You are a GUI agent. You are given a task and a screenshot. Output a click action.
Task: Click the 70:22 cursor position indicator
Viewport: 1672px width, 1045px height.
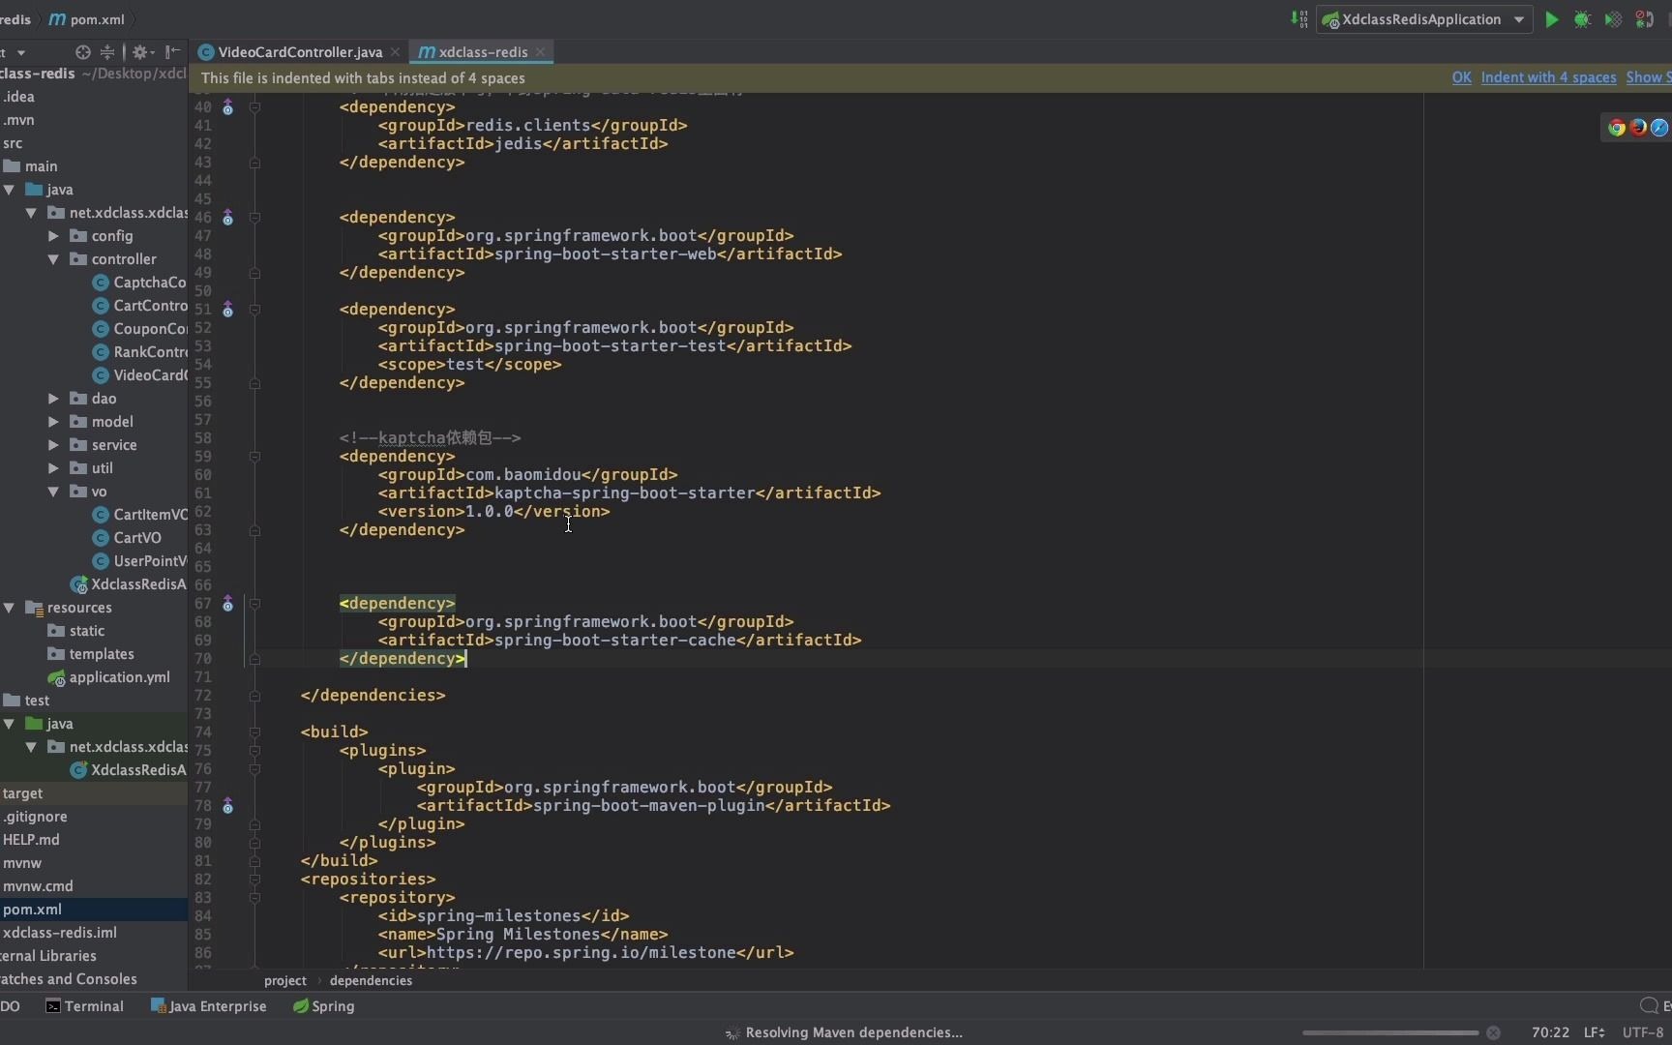tap(1550, 1032)
